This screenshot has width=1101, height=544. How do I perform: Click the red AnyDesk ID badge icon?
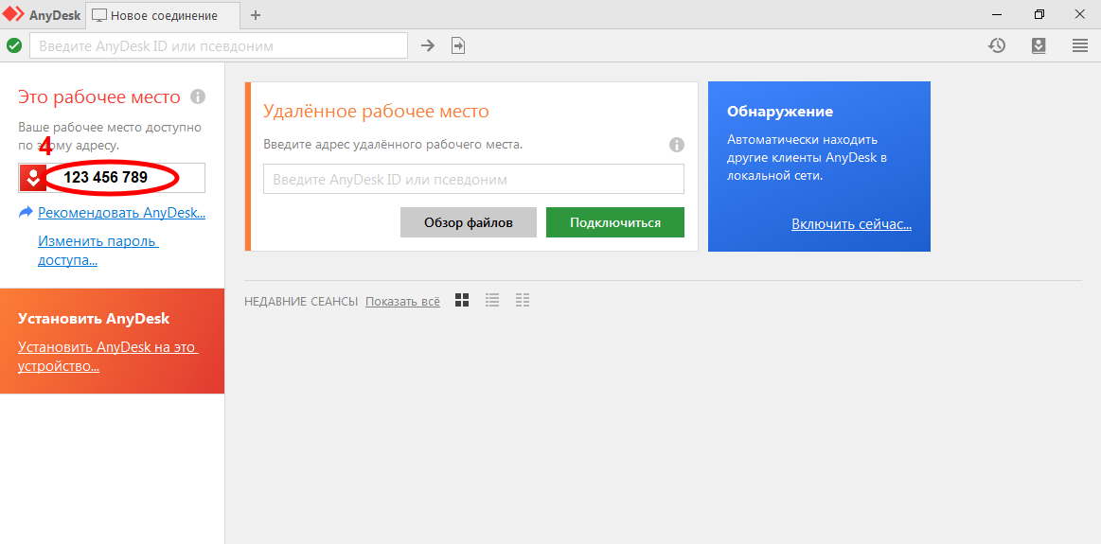32,178
